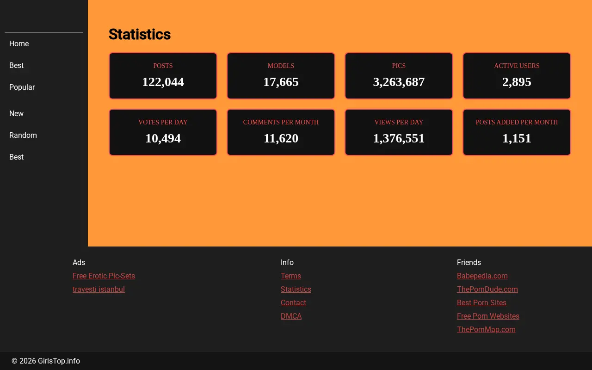Follow the Free Erotic Pic-Sets link
This screenshot has height=370, width=592.
pyautogui.click(x=104, y=276)
